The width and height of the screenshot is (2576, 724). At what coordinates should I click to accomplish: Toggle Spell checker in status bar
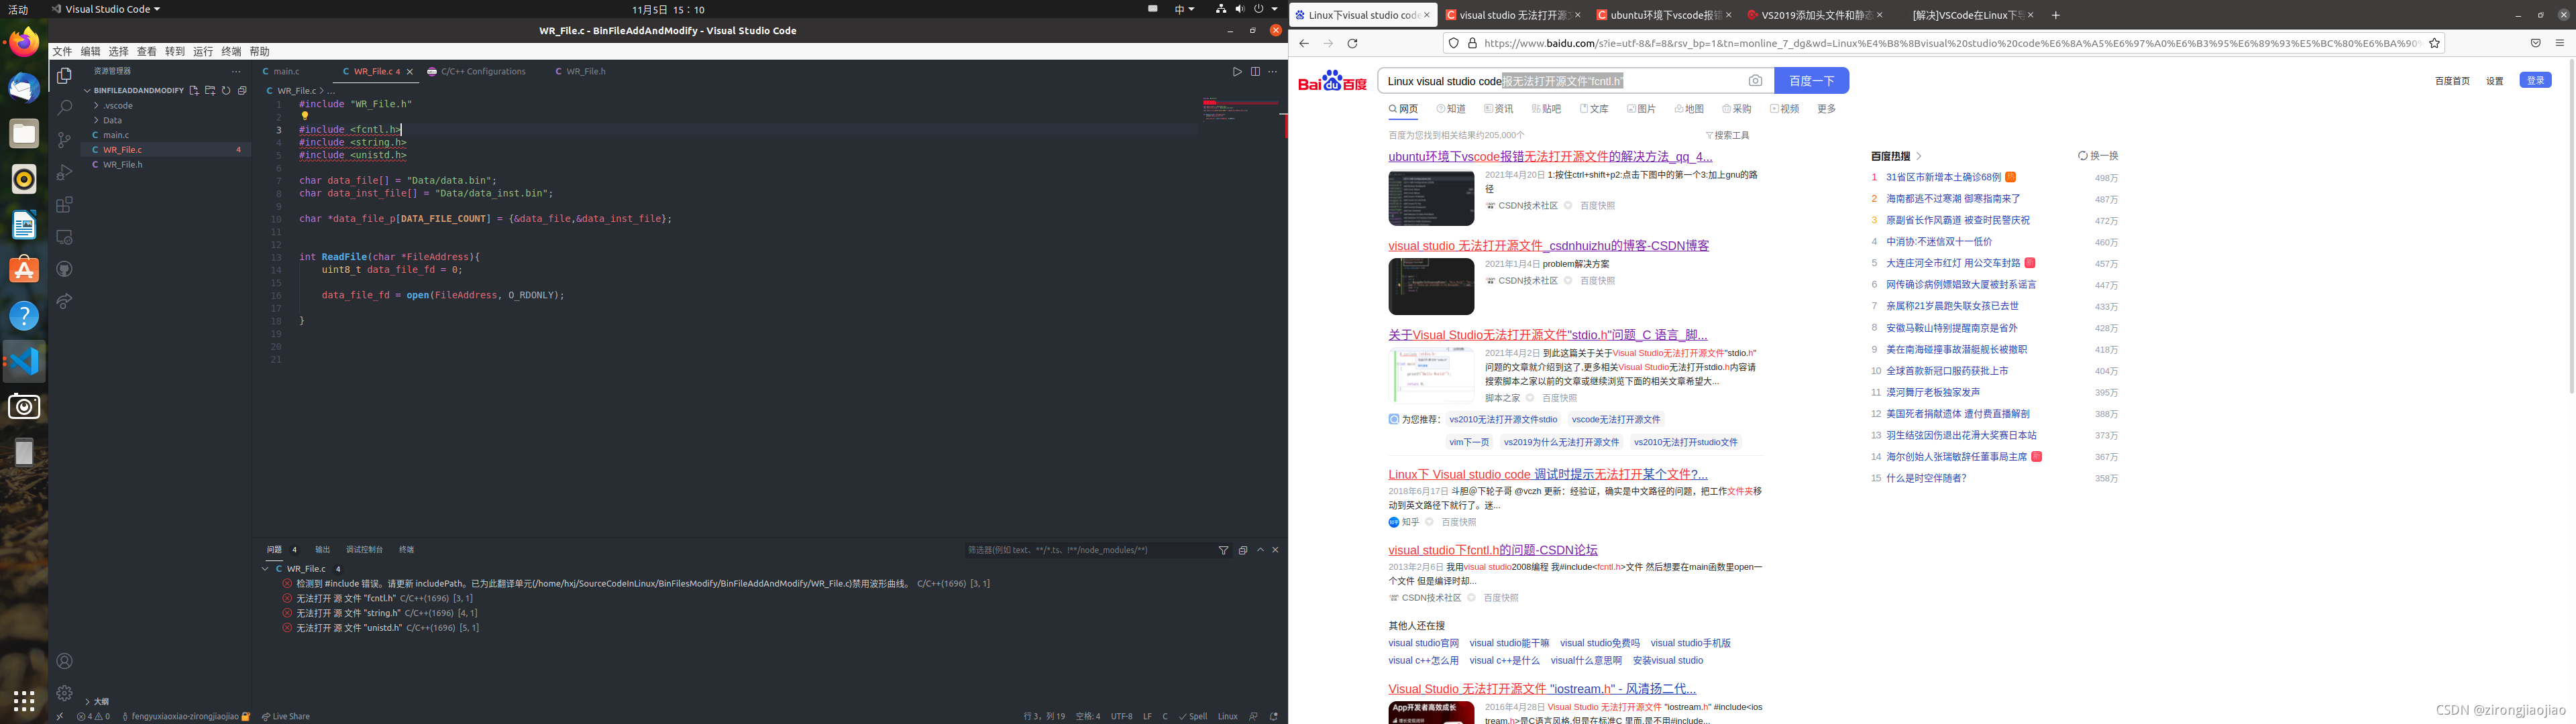[x=1193, y=716]
